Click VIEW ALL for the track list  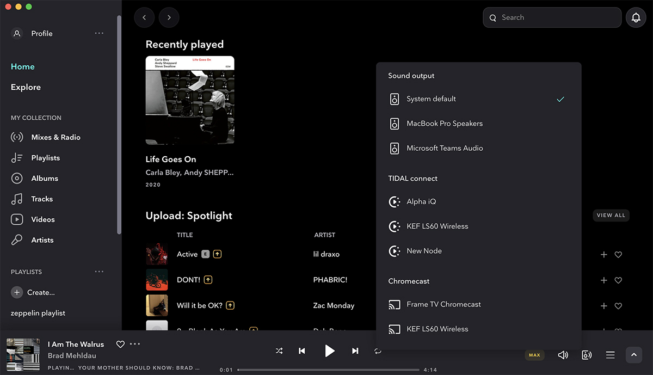pos(611,215)
